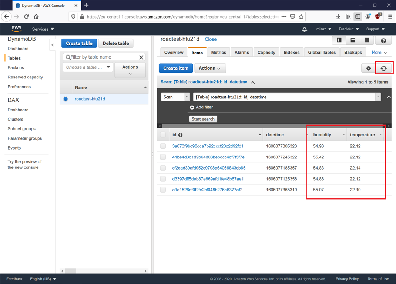Toggle select-all checkbox in items header

[x=163, y=135]
